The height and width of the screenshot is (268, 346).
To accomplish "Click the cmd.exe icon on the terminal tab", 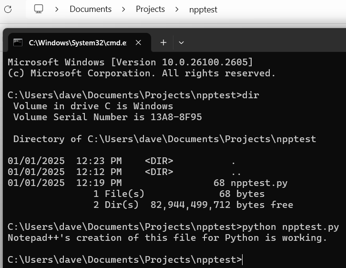I will click(x=18, y=42).
